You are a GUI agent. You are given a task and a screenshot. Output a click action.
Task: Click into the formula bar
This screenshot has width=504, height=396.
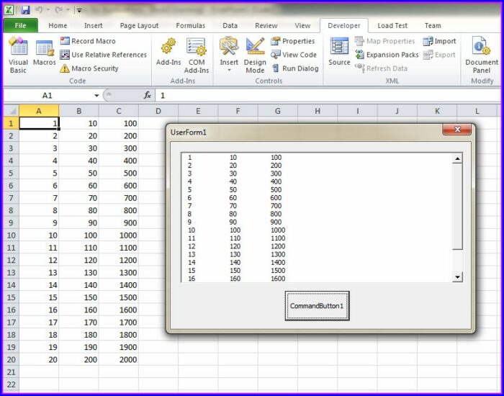coord(328,95)
